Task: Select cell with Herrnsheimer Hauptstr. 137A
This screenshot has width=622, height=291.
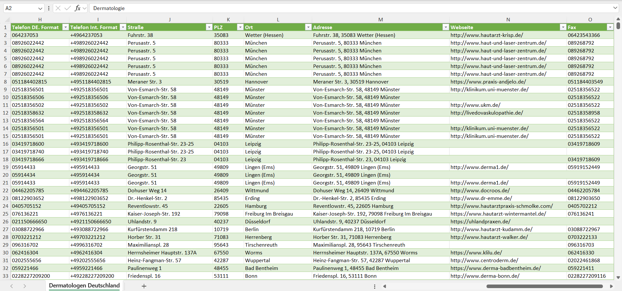Action: 170,252
